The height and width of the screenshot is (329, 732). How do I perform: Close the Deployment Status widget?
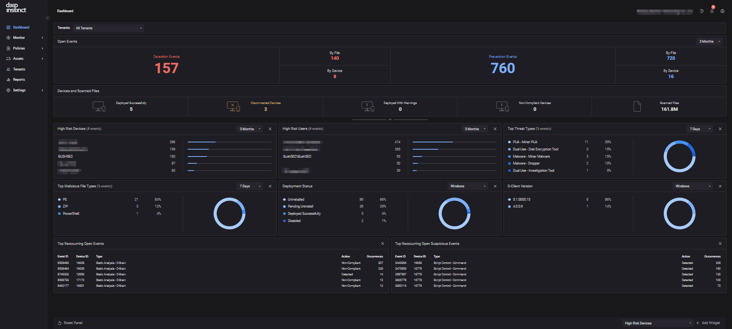[x=495, y=186]
